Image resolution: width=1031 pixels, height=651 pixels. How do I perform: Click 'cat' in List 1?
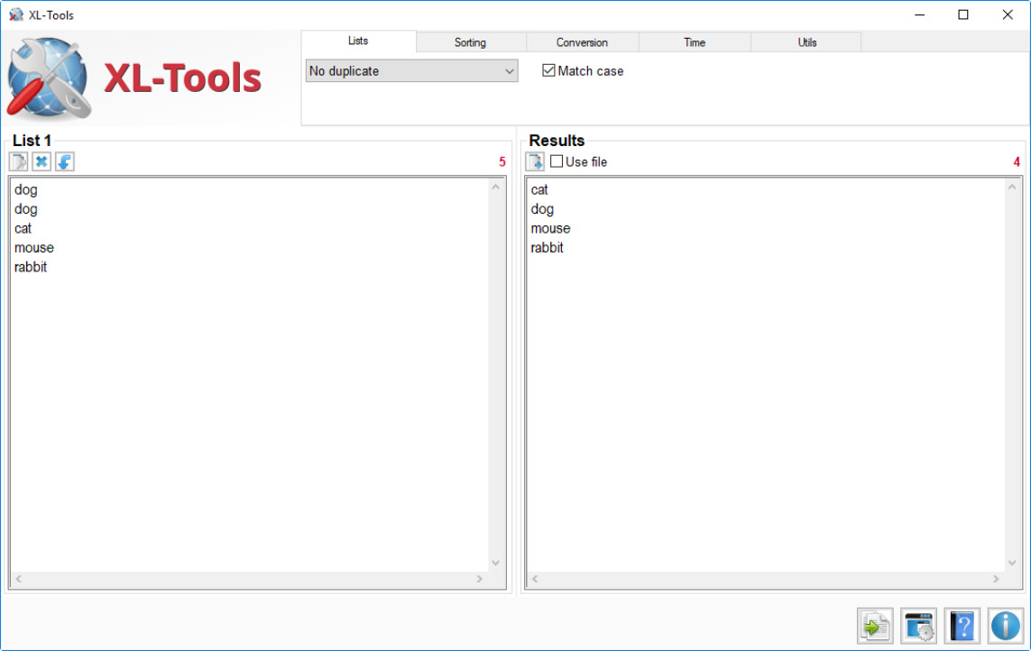tap(23, 228)
